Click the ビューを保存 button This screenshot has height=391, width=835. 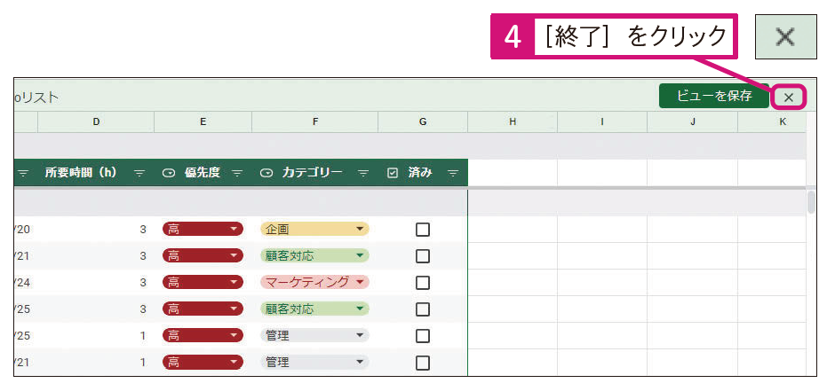click(x=713, y=96)
